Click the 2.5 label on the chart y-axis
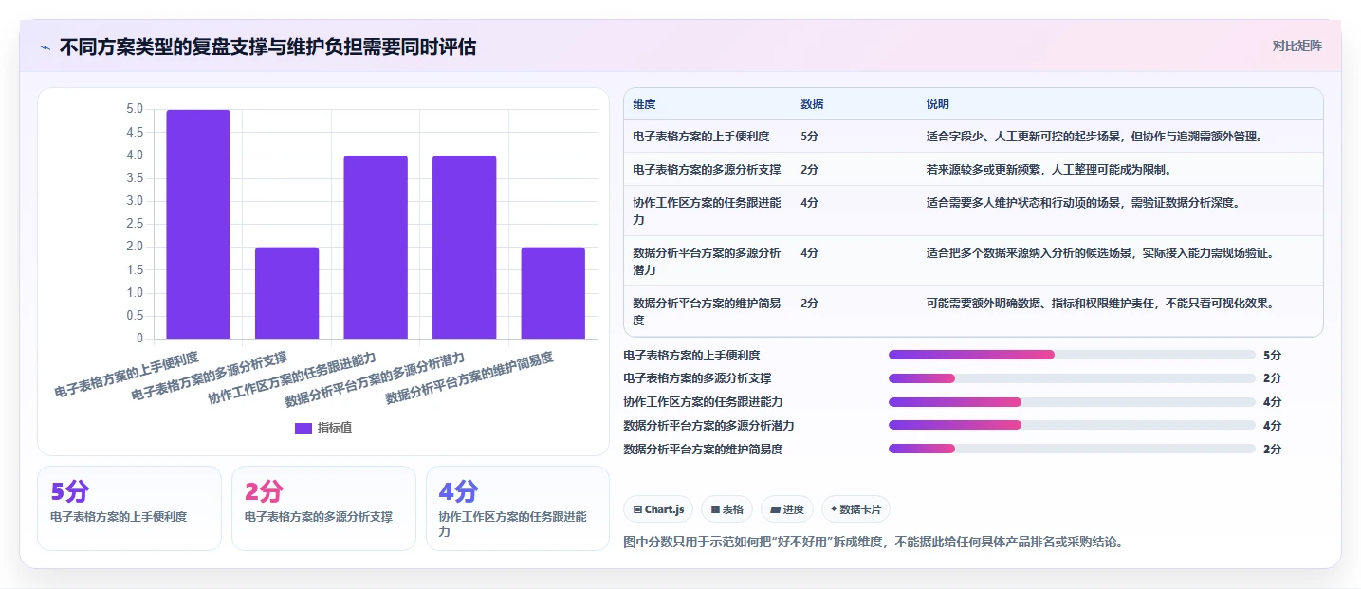The height and width of the screenshot is (589, 1361). point(135,224)
